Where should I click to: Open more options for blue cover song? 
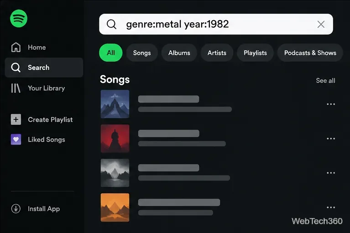point(331,104)
